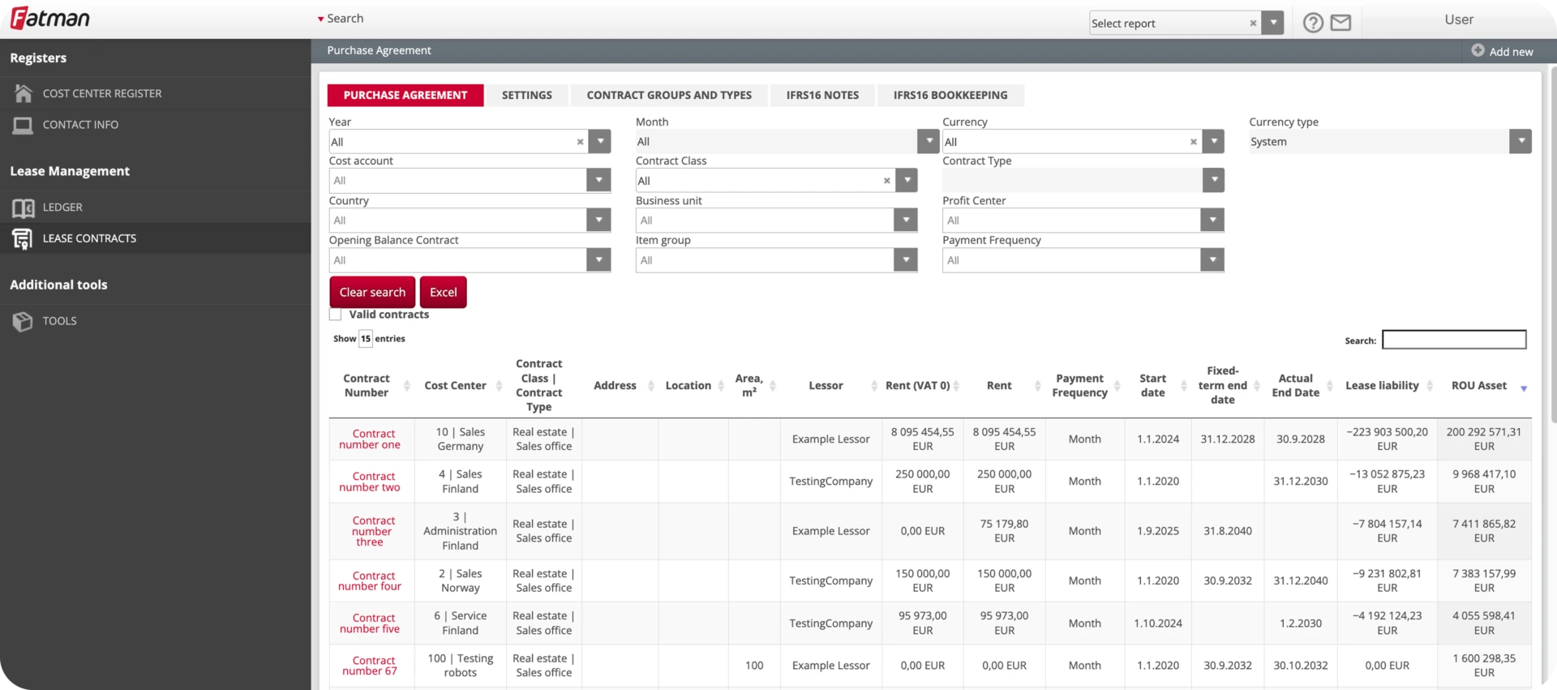Sort by Lease liability column arrows
The image size is (1557, 690).
[x=1430, y=386]
